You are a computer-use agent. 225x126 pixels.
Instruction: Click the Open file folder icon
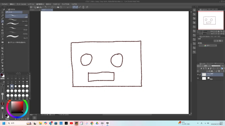click(37, 7)
